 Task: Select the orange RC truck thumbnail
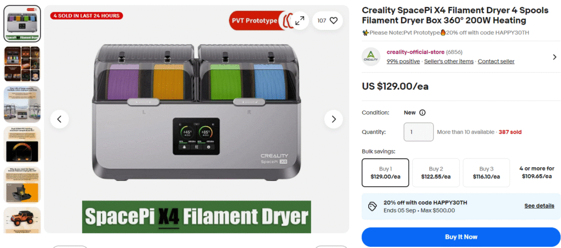(x=22, y=220)
